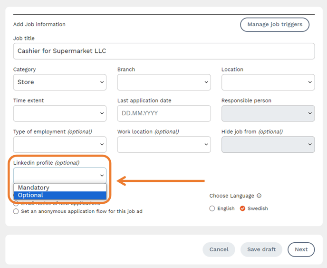The height and width of the screenshot is (268, 327).
Task: Open the Location dropdown
Action: click(x=268, y=82)
